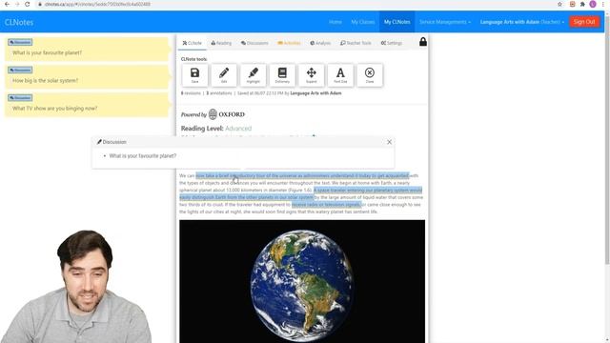The height and width of the screenshot is (343, 610).
Task: Reload the page with the refresh icon
Action: [x=27, y=4]
